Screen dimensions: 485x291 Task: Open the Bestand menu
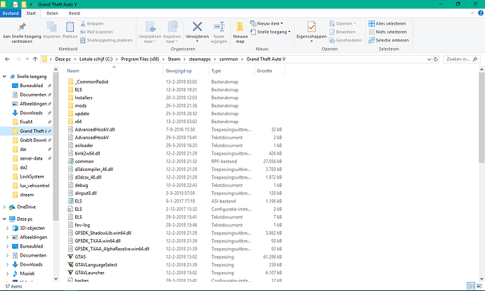tap(11, 13)
